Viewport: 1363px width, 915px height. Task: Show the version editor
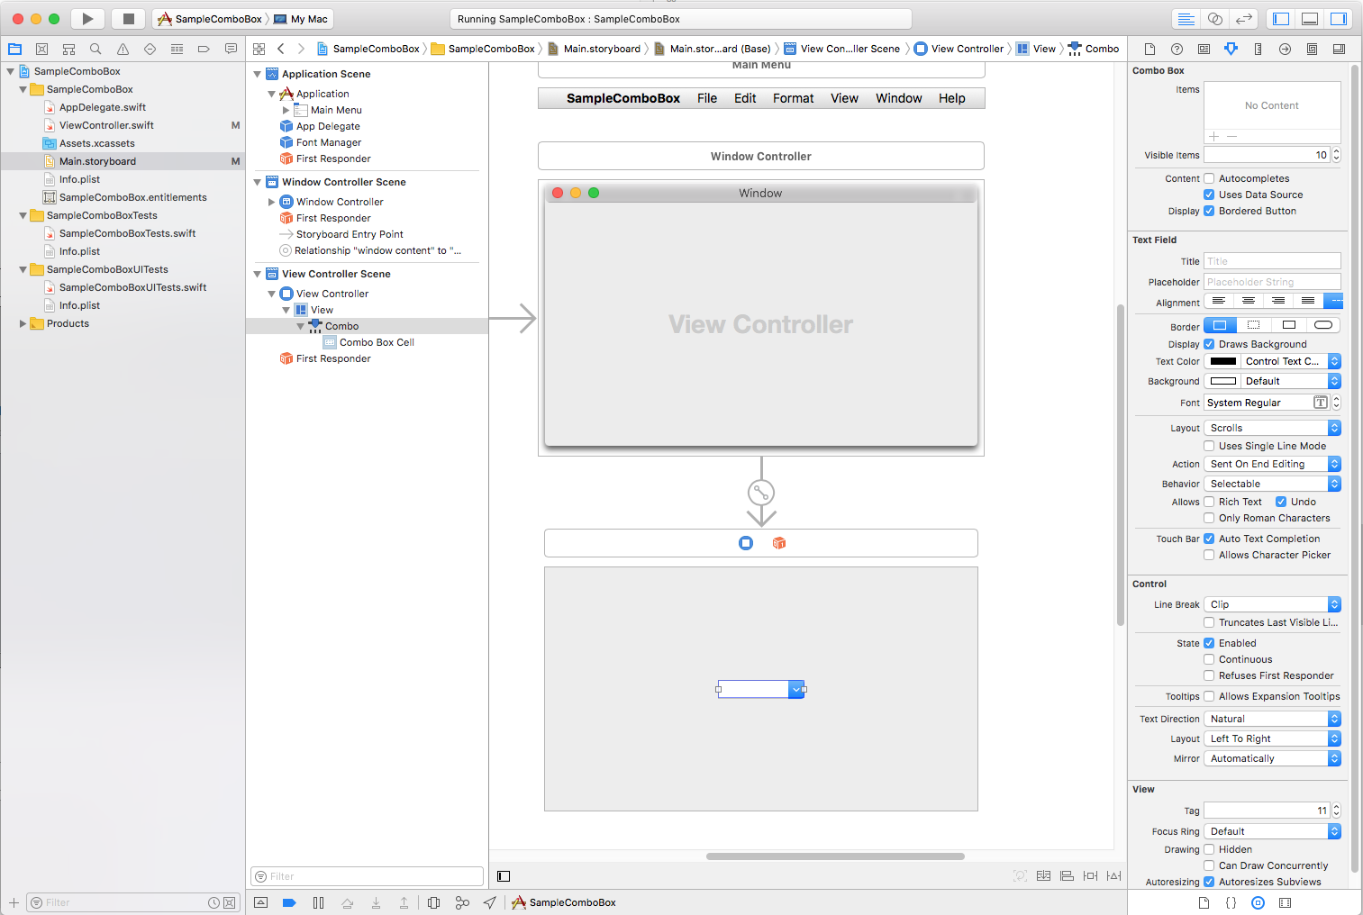coord(1244,19)
